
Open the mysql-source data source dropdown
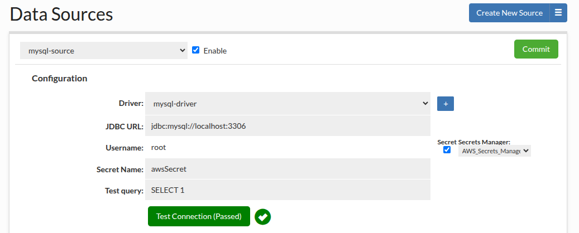click(104, 50)
